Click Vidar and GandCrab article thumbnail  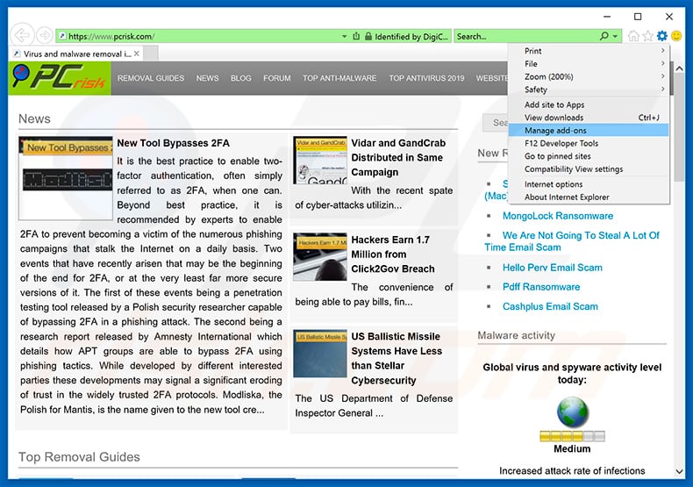coord(320,160)
